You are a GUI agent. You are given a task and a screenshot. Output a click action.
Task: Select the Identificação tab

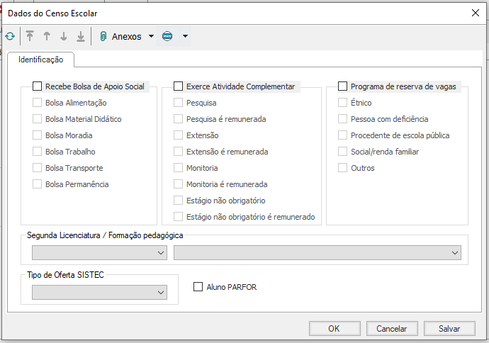[41, 60]
